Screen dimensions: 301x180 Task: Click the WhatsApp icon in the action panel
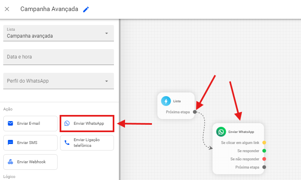67,123
